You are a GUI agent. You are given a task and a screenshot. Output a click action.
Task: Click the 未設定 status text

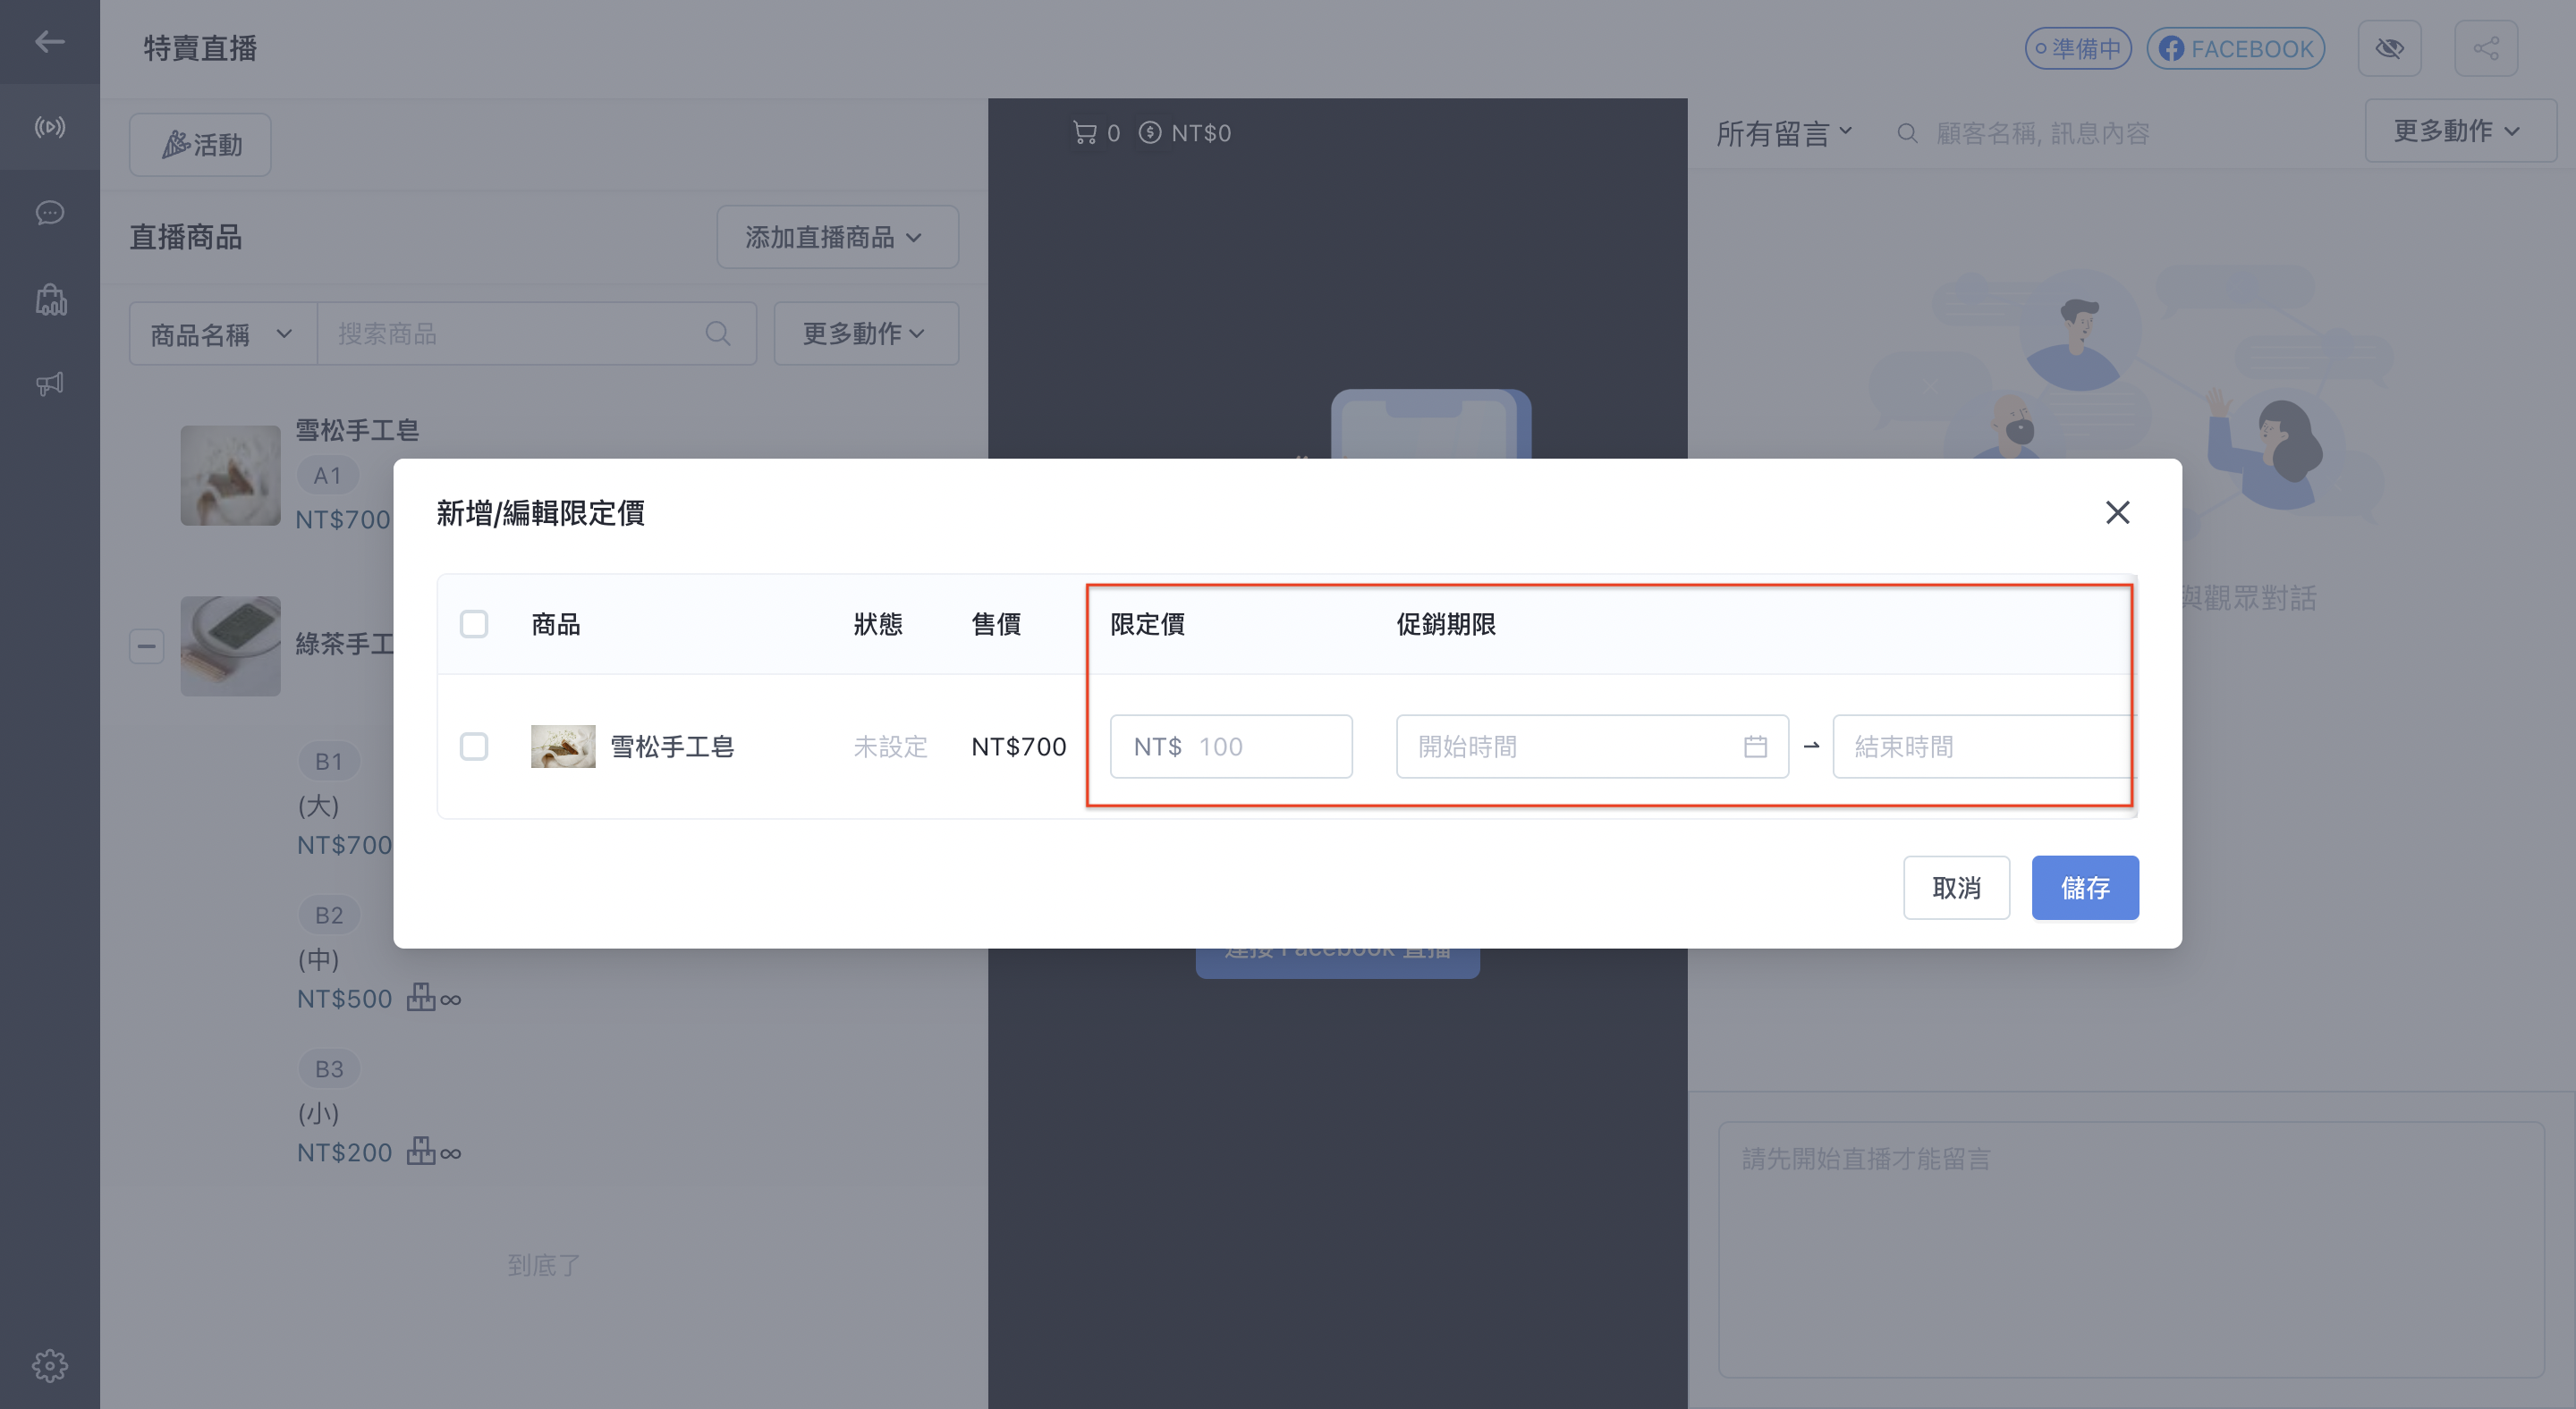[890, 747]
